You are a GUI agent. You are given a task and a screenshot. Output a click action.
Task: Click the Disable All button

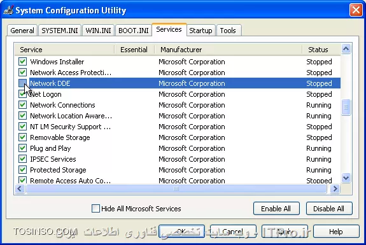tap(329, 208)
